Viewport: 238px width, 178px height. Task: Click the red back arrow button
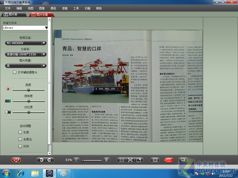tap(16, 160)
